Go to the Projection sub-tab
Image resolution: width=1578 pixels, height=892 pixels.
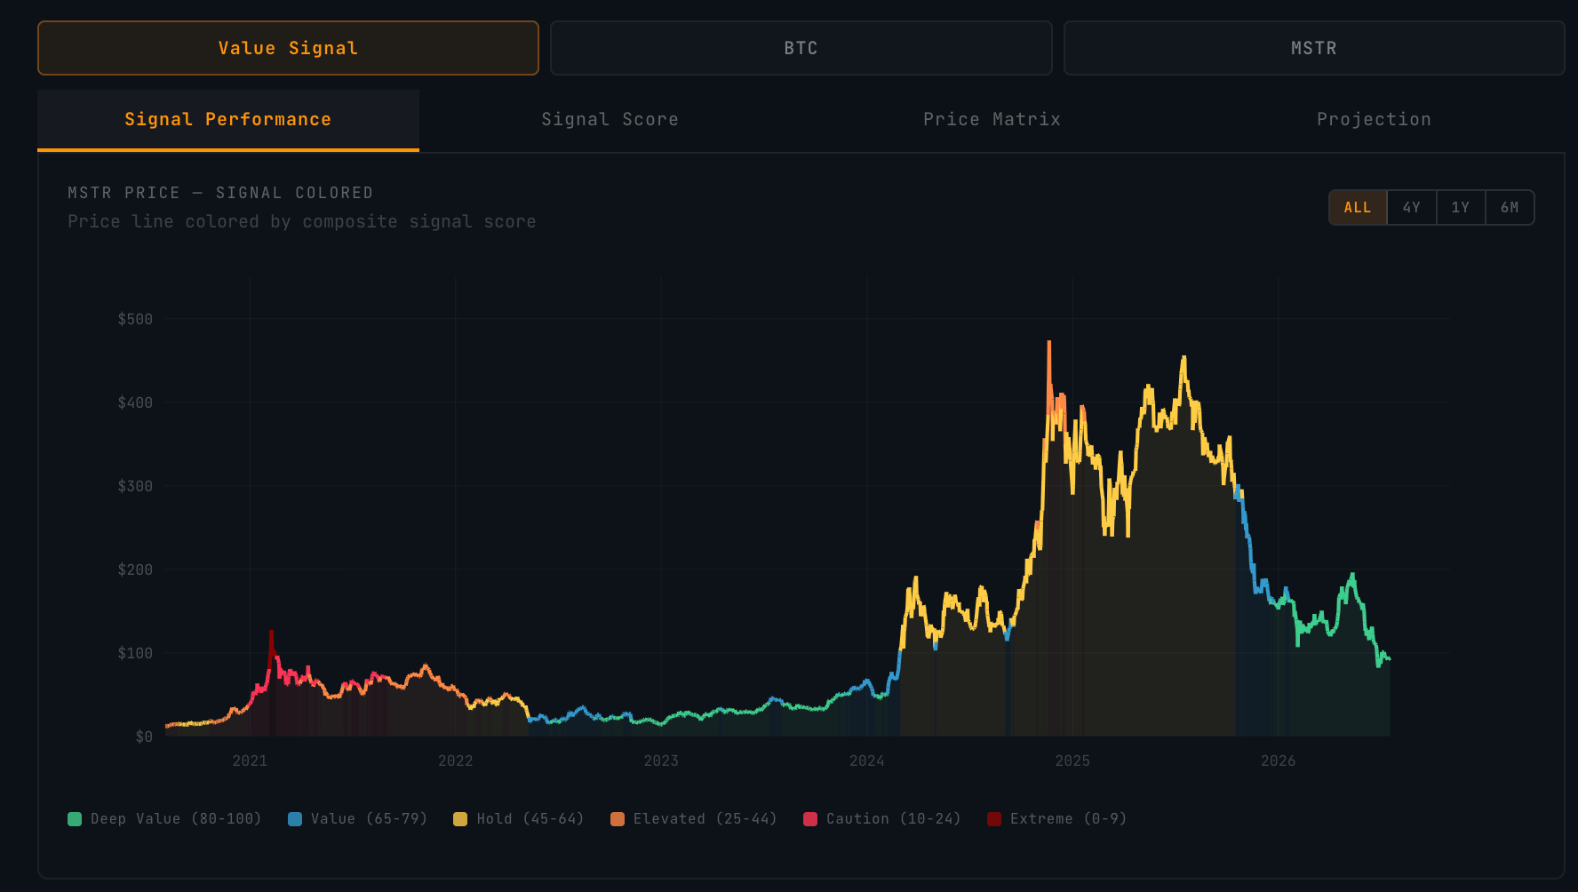(1374, 120)
